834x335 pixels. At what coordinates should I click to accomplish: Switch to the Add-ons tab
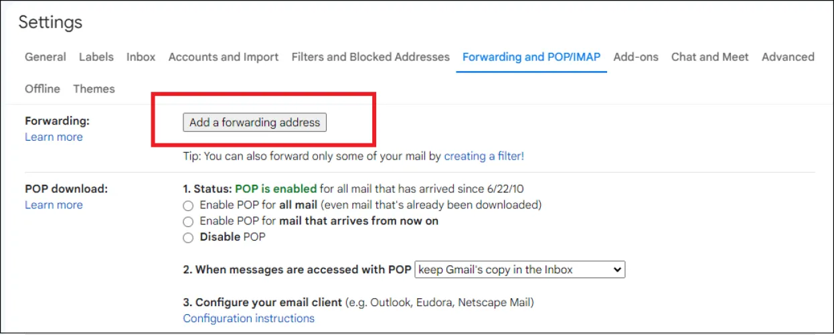(x=636, y=57)
